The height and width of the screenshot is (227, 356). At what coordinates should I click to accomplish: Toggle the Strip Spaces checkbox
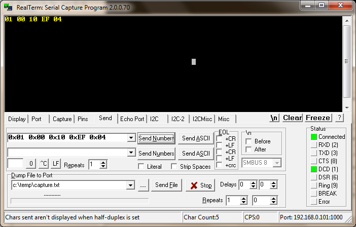[x=174, y=167]
